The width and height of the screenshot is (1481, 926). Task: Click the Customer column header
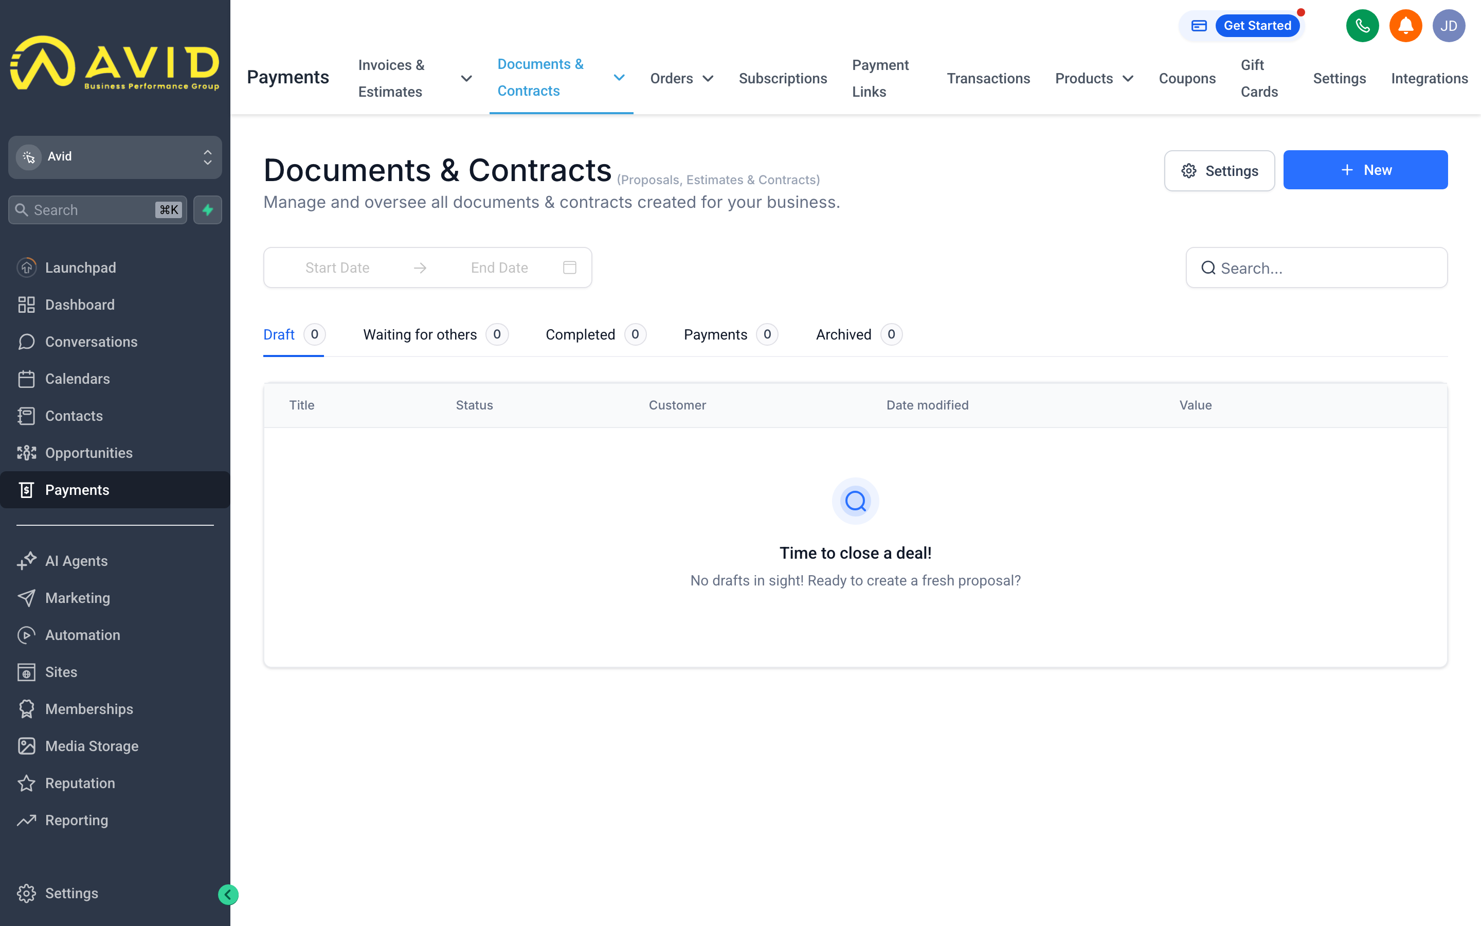[x=677, y=405]
